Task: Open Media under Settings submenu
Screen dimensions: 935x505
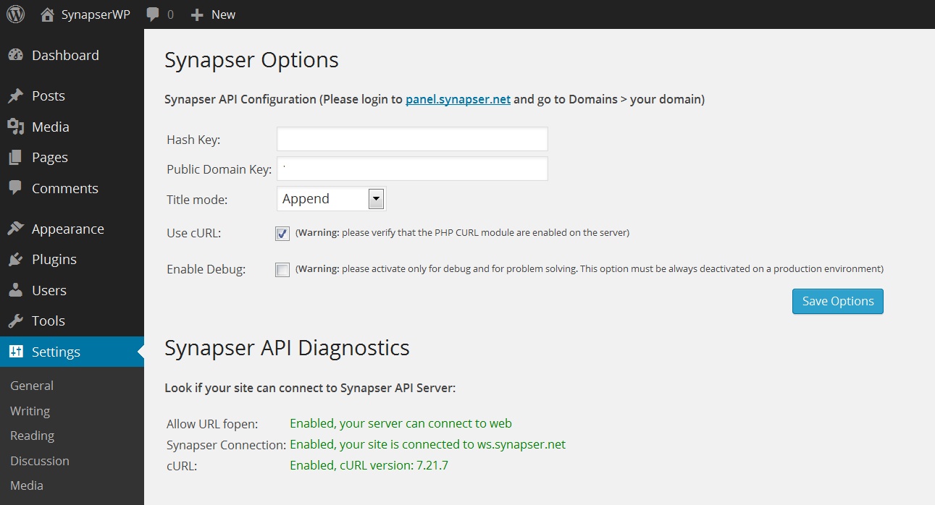Action: (27, 485)
